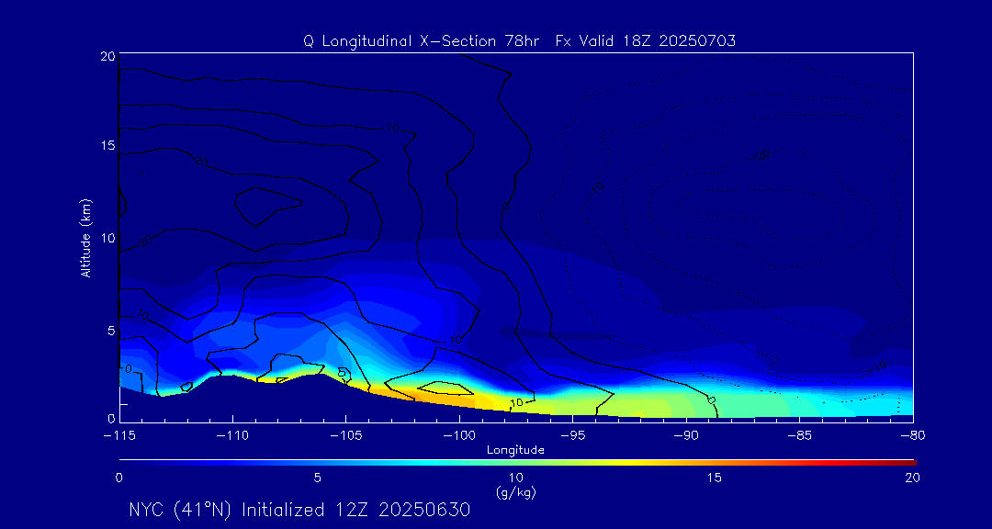Viewport: 992px width, 529px height.
Task: Click the '5' label beneath the colorbar
Action: [x=318, y=478]
